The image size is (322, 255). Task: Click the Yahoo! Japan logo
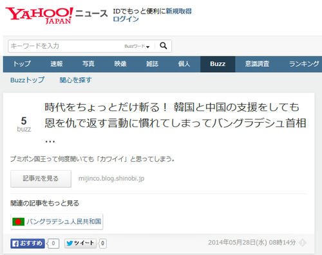point(39,15)
